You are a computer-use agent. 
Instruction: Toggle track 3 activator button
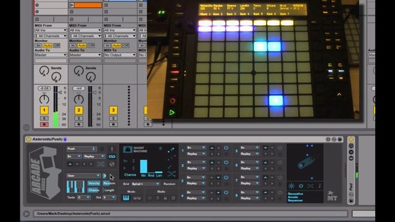point(113,110)
